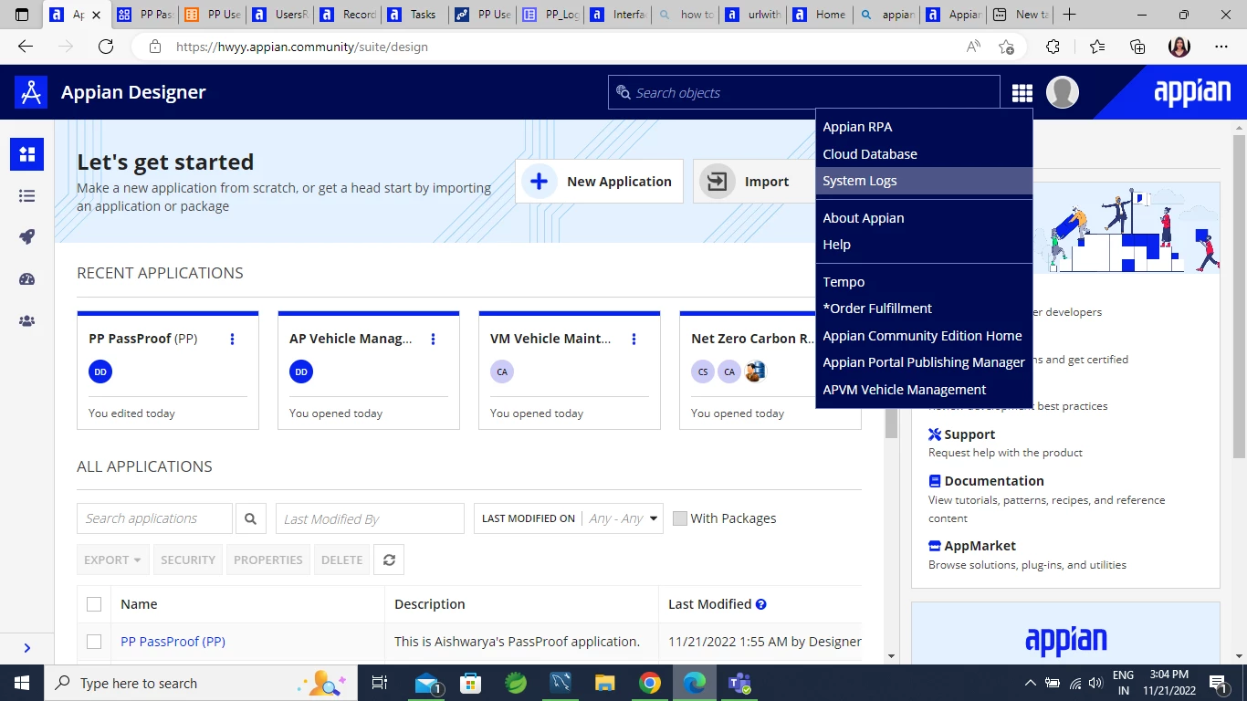Open the Windows Start menu

(x=22, y=683)
